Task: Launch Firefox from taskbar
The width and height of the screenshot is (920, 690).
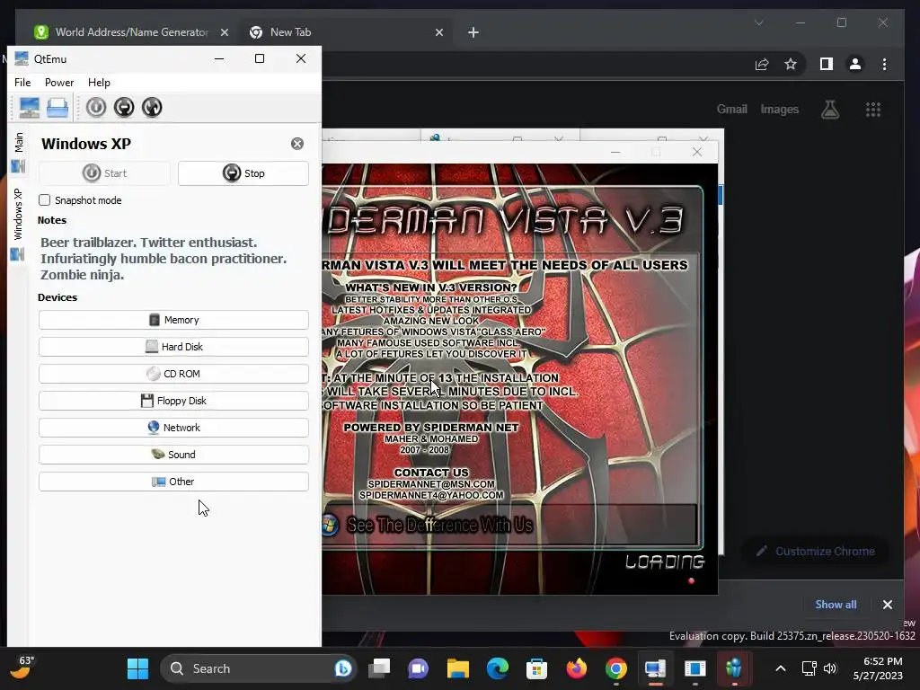Action: pos(576,668)
